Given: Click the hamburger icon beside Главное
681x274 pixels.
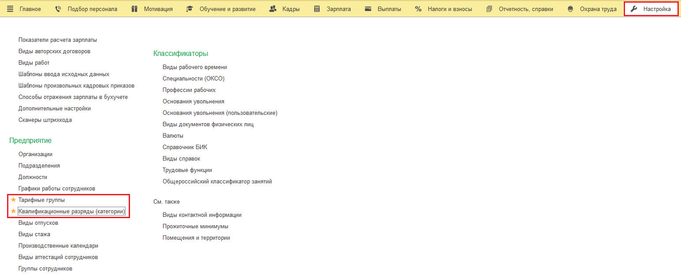Looking at the screenshot, I should (10, 9).
